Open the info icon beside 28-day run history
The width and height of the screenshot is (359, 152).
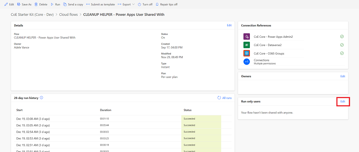tap(42, 98)
